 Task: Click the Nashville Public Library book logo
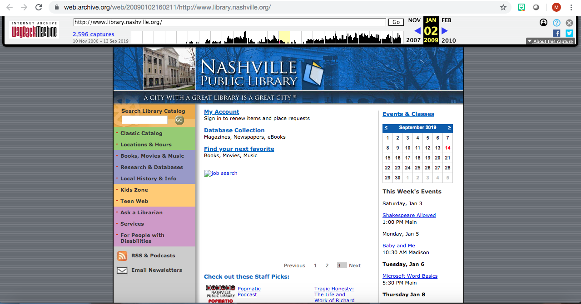pyautogui.click(x=313, y=73)
